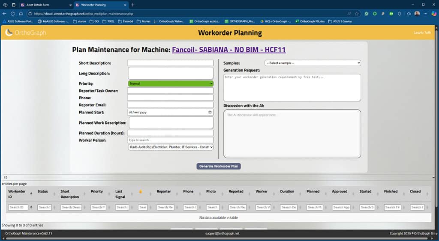Screen dimensions: 439x241
Task: Open a new browser tab with plus
Action: 133,5
